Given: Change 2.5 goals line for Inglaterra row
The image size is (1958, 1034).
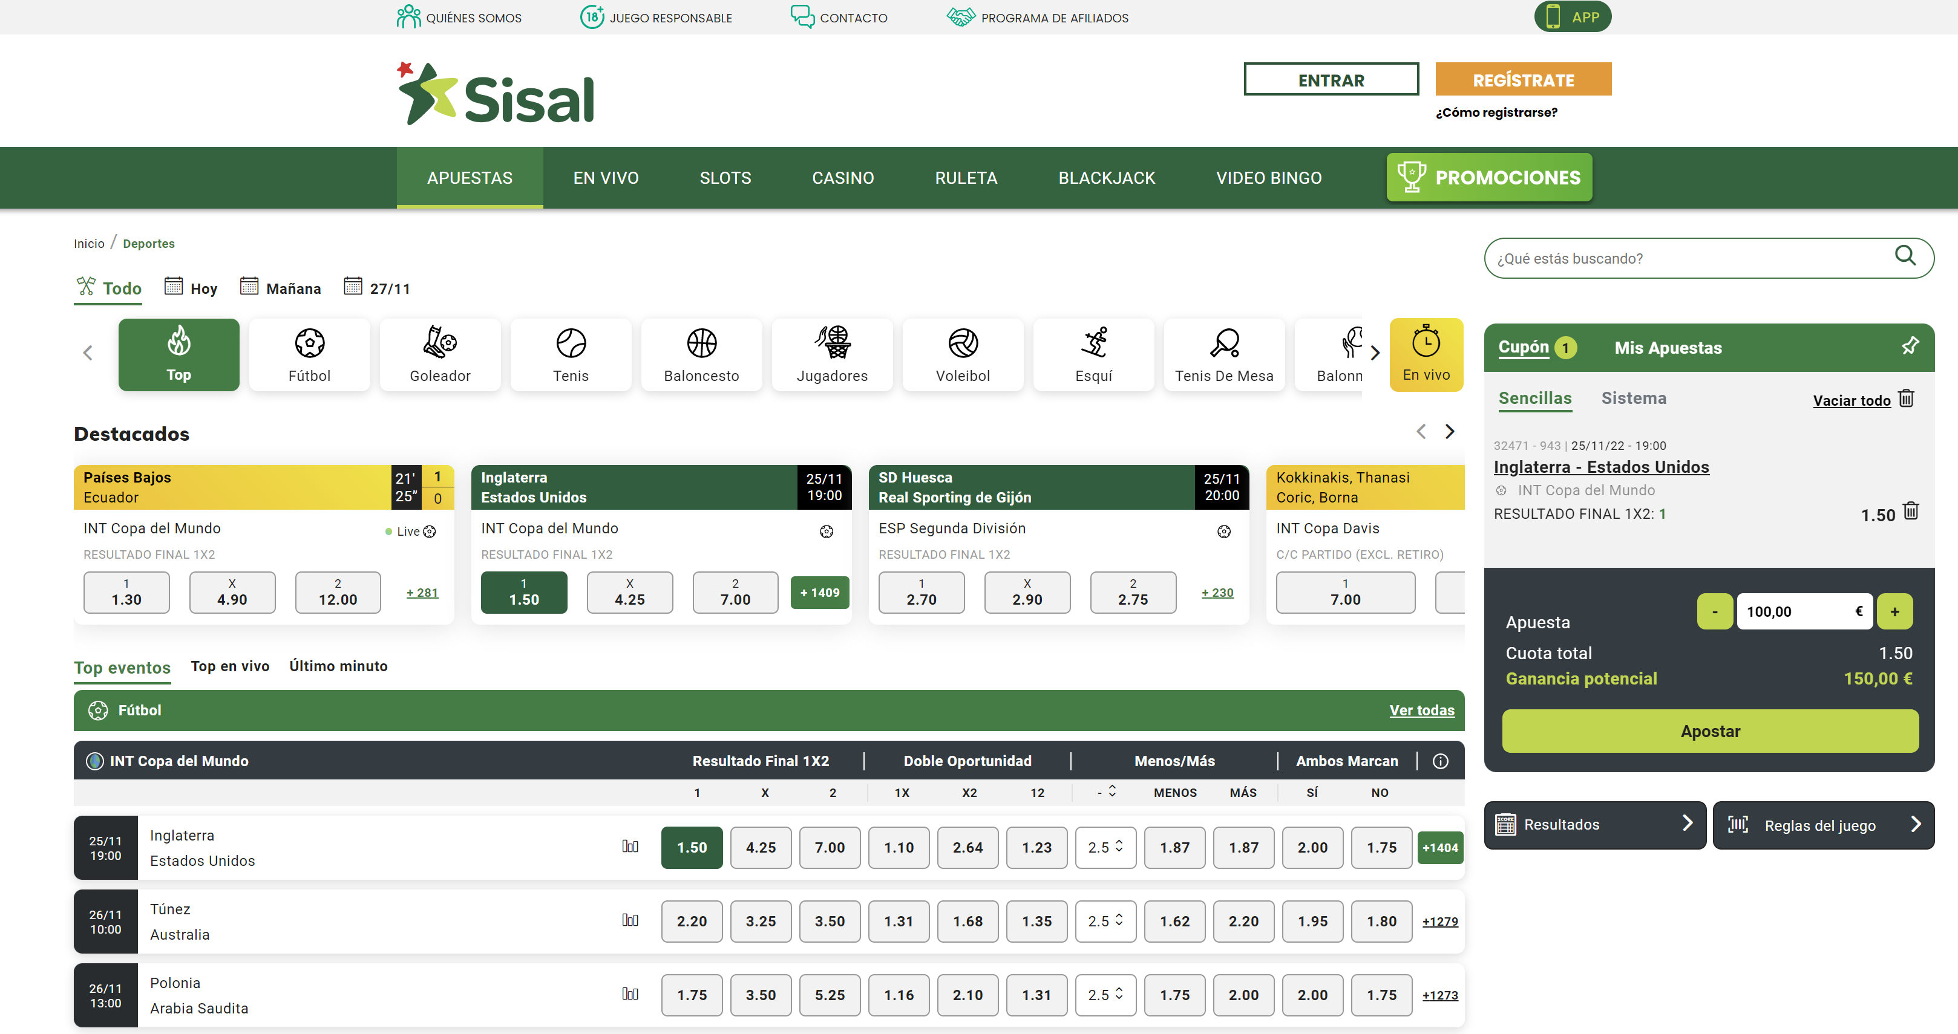Looking at the screenshot, I should pos(1105,848).
